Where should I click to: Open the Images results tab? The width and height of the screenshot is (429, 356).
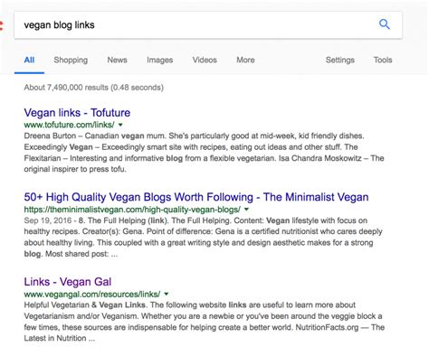coord(160,60)
